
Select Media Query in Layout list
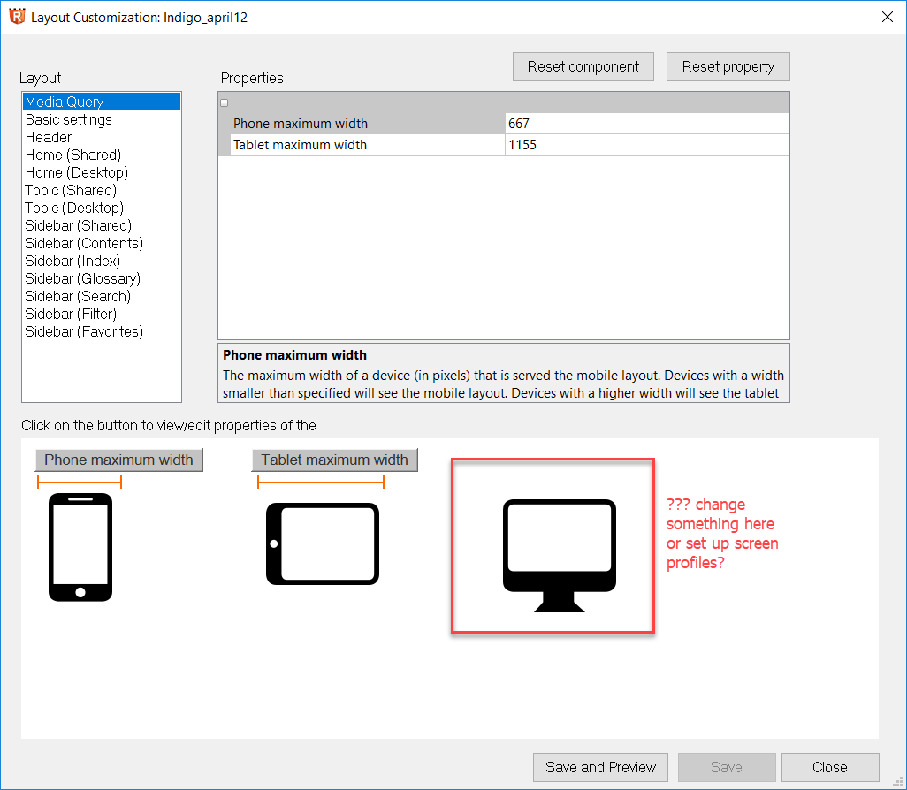[x=102, y=102]
